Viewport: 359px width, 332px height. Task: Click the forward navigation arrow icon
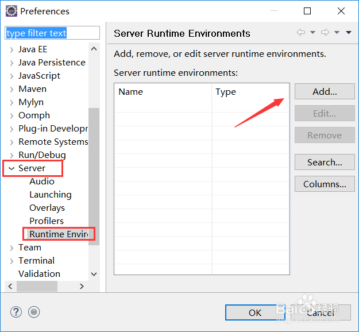click(x=325, y=33)
